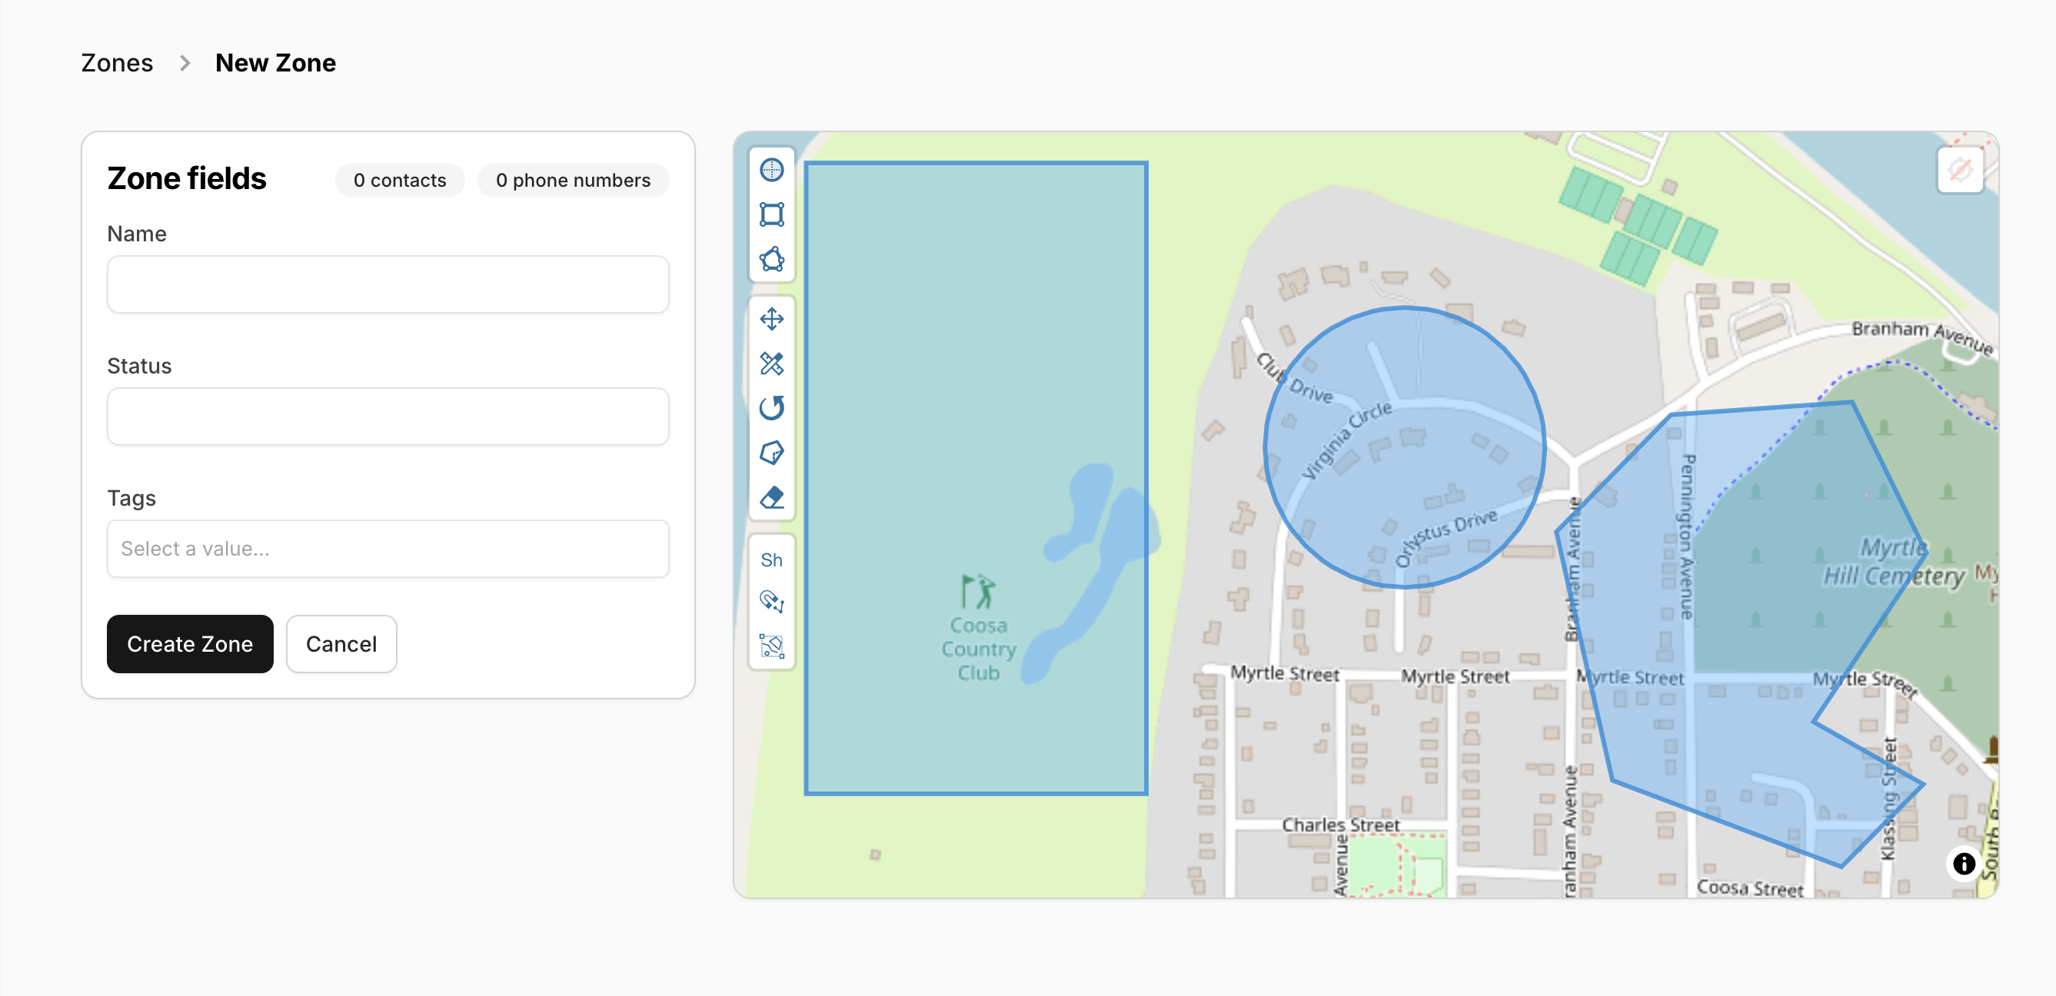Activate the move/drag shapes tool

[771, 319]
